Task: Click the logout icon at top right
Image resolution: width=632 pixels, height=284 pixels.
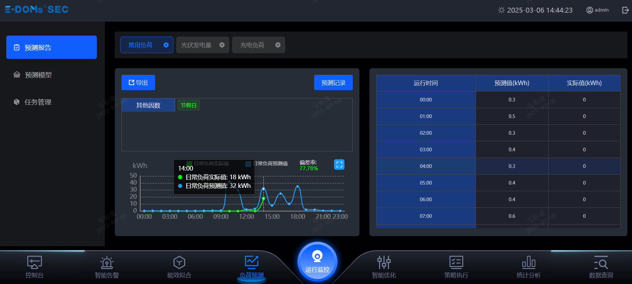Action: click(625, 10)
